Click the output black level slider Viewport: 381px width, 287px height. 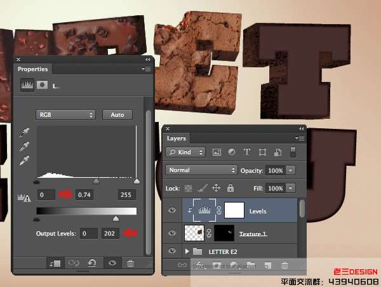36,220
